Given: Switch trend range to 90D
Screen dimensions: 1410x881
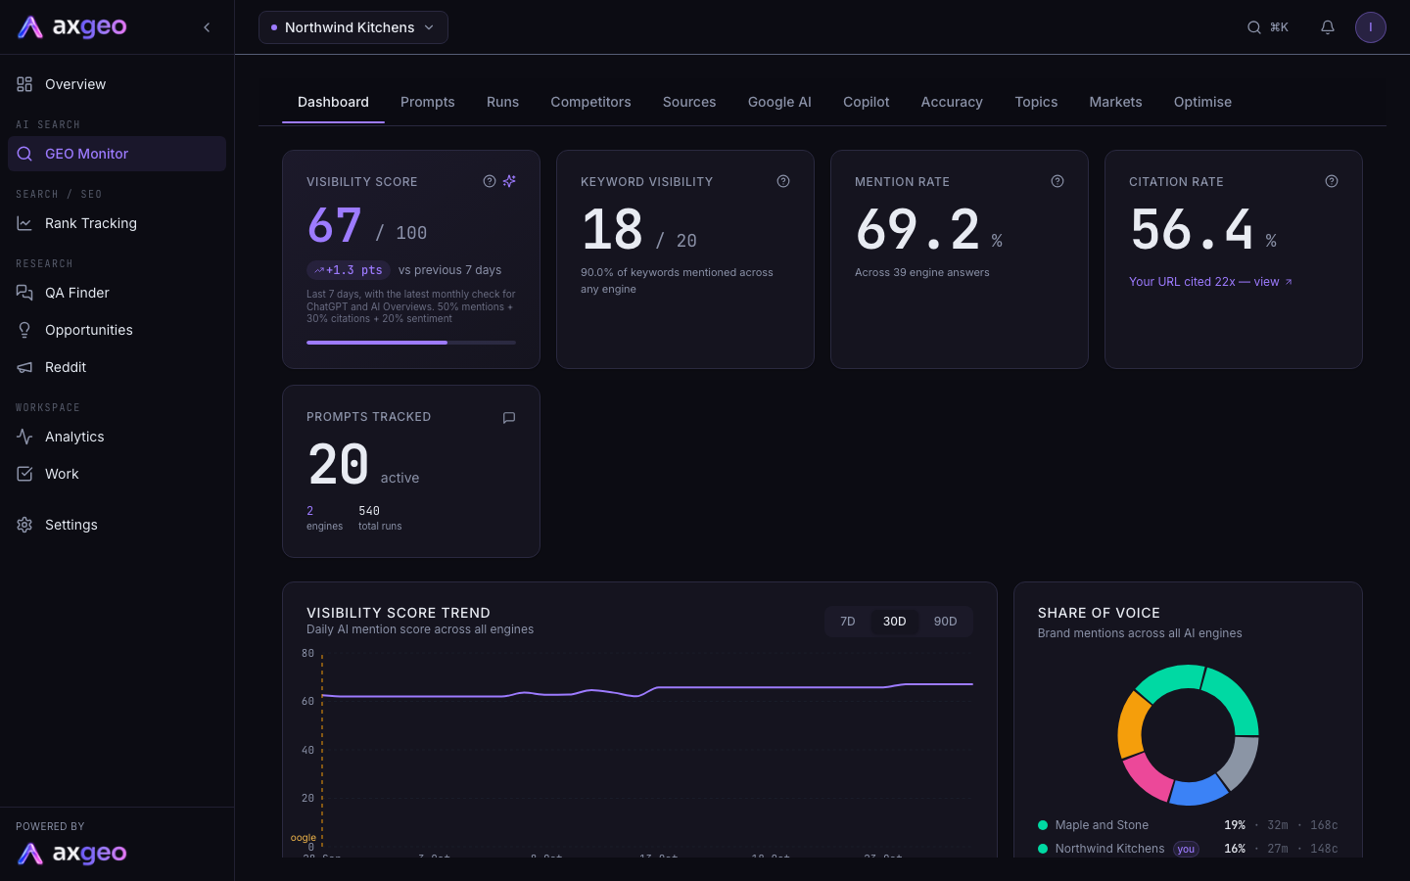Looking at the screenshot, I should click(x=946, y=622).
